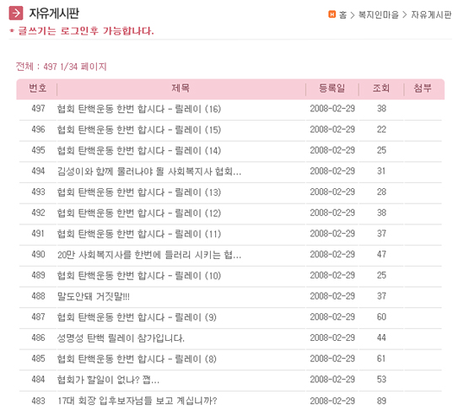Select 자유게시판 in the breadcrumb
The height and width of the screenshot is (416, 464).
point(431,14)
